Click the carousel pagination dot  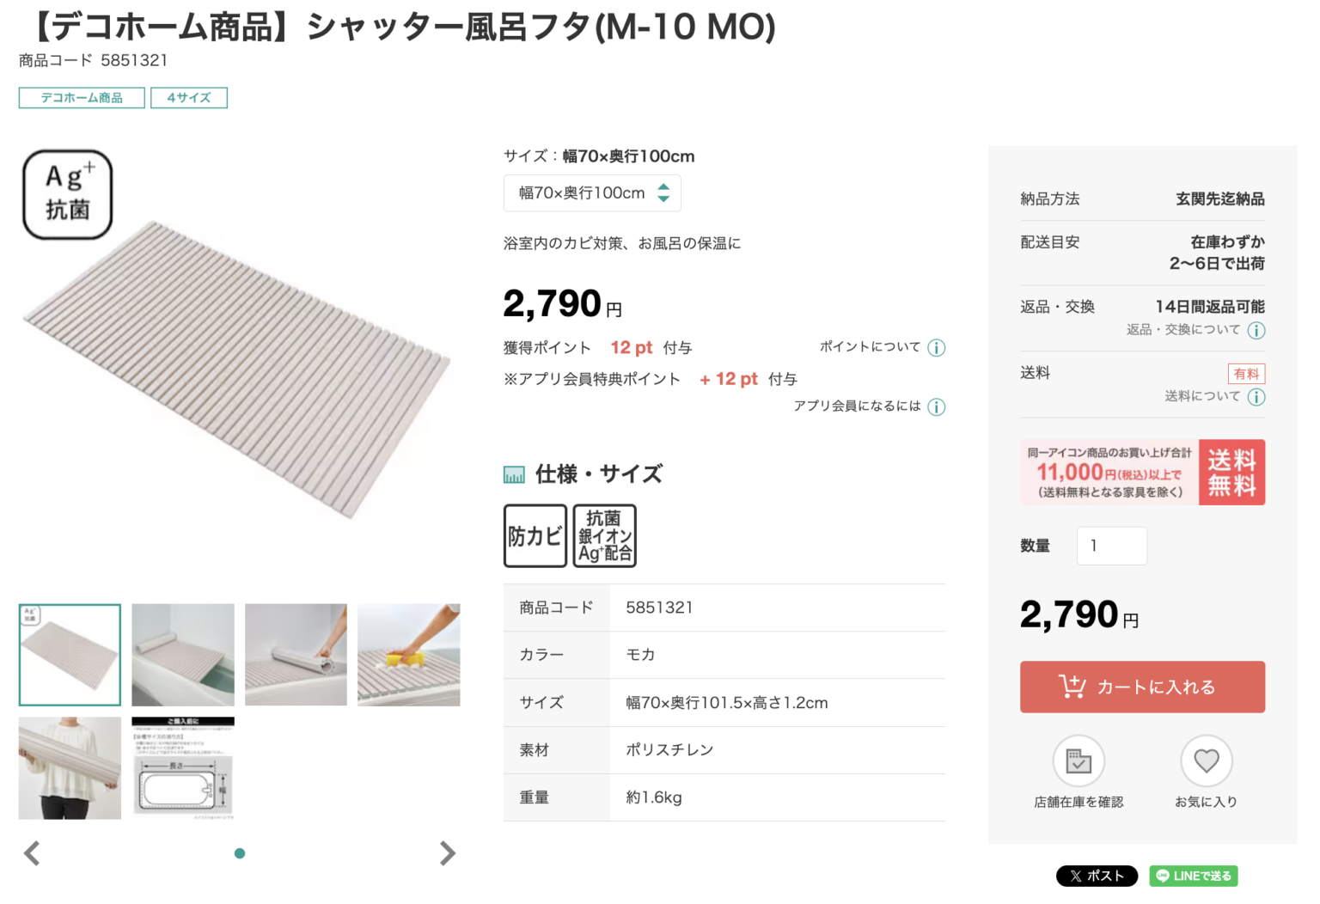tap(239, 853)
